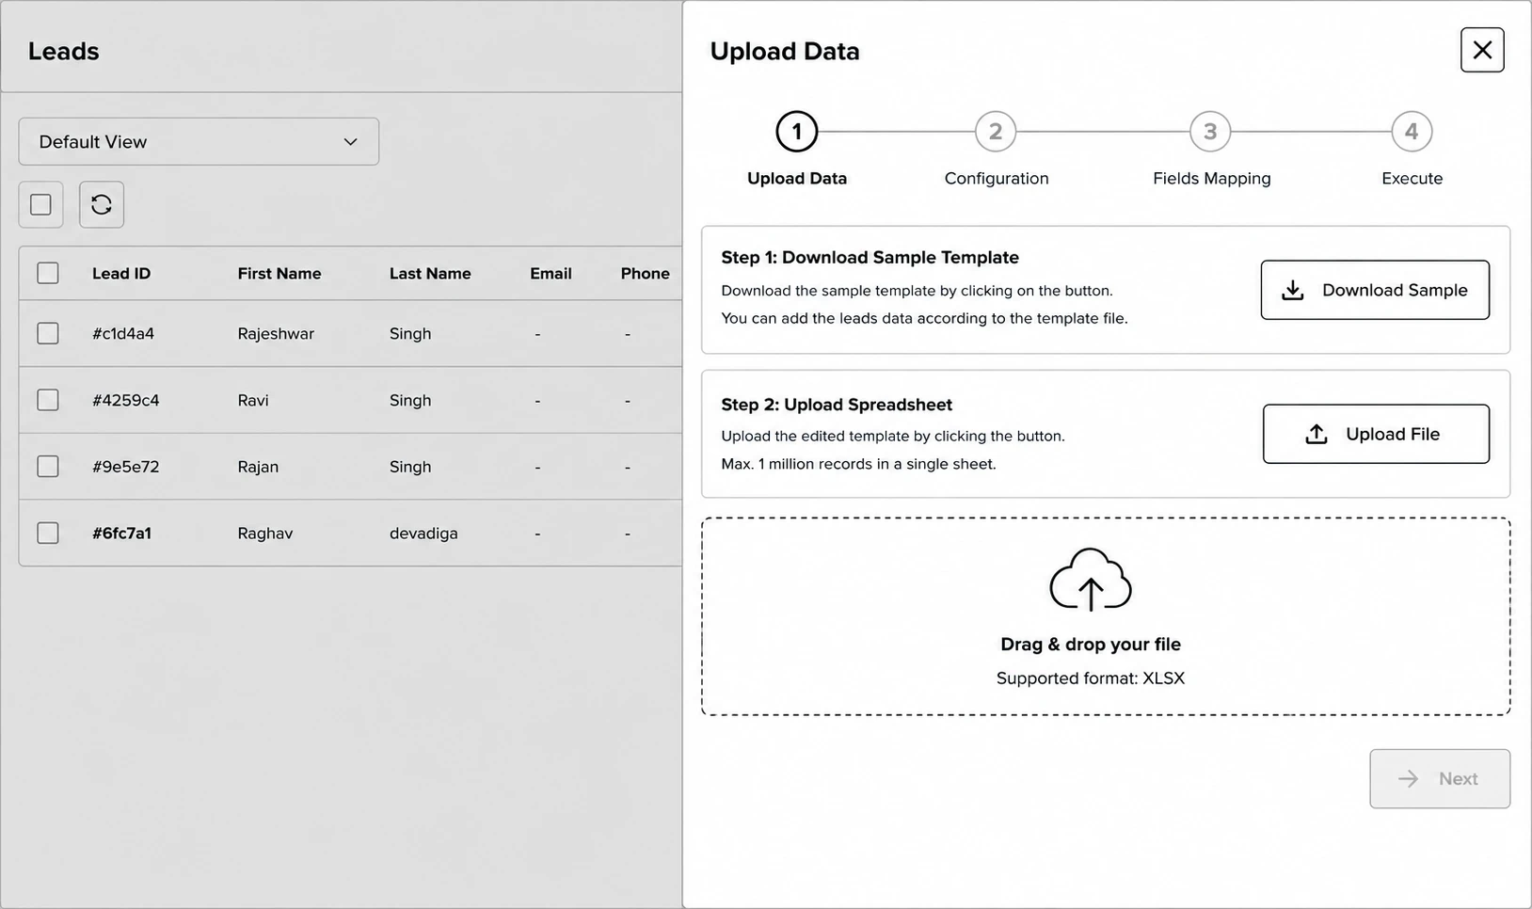Go to step 2 circle Configuration
Image resolution: width=1532 pixels, height=909 pixels.
996,132
